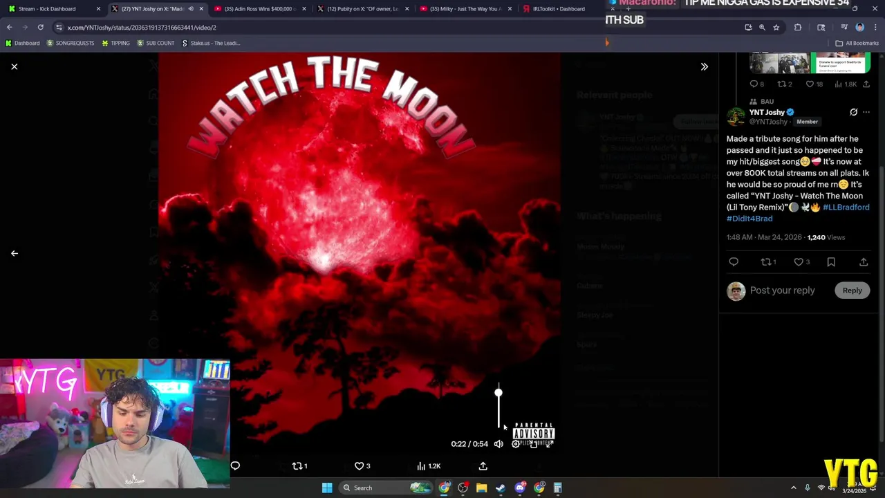Screen dimensions: 885x498
Task: Toggle picture-in-picture for the video
Action: [x=533, y=444]
